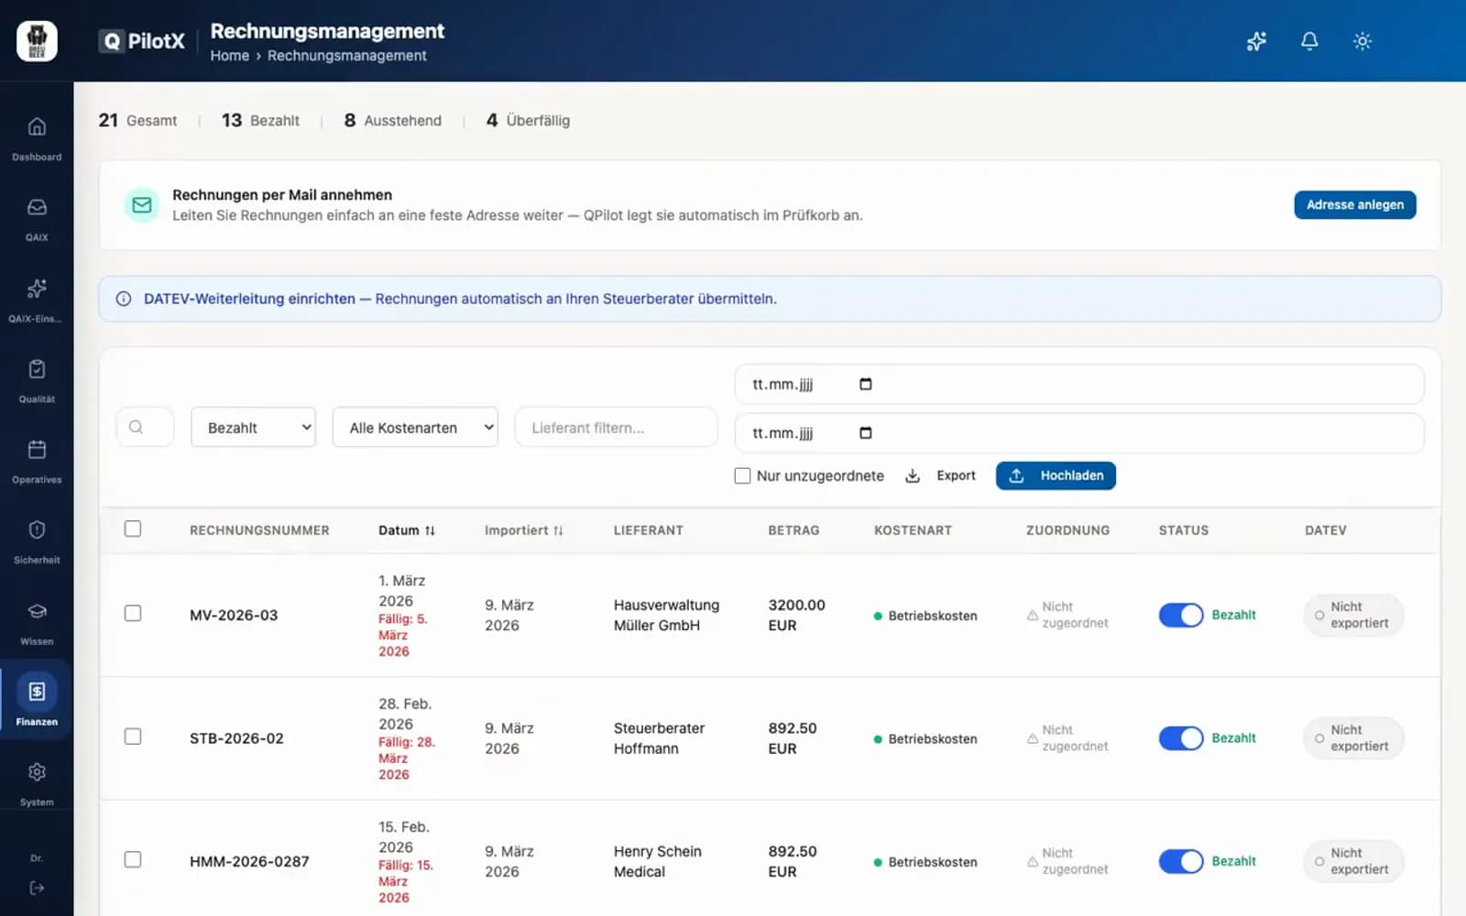Open the Qualität clipboard sidebar icon
Viewport: 1466px width, 916px height.
coord(37,369)
